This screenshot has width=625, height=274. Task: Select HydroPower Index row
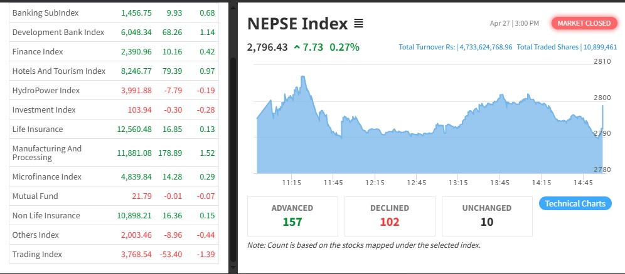click(x=46, y=90)
